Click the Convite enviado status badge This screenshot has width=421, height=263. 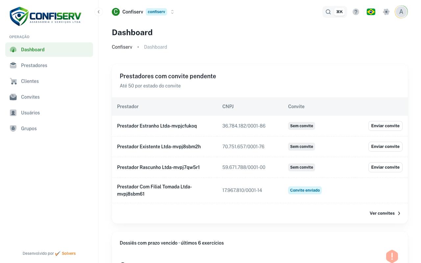click(305, 190)
